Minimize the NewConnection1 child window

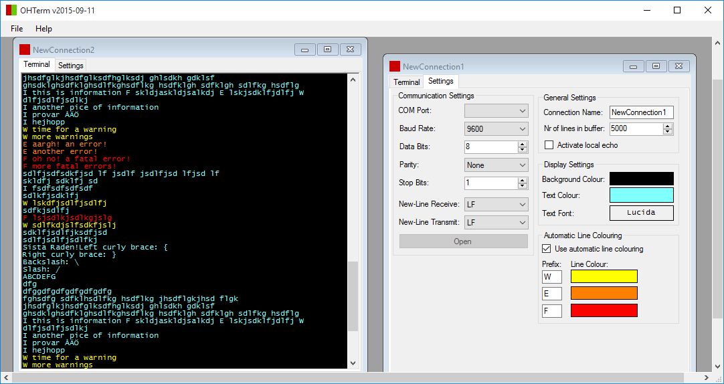633,66
